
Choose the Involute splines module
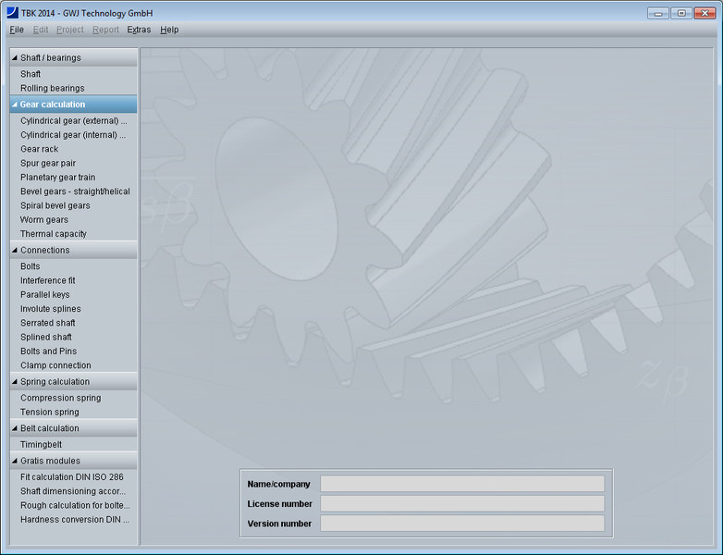tap(50, 309)
